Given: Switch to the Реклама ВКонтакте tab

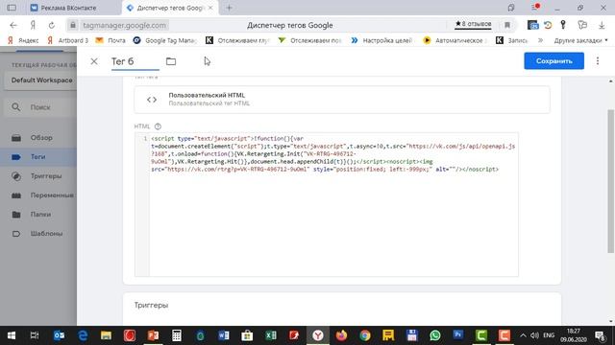Looking at the screenshot, I should [x=68, y=8].
